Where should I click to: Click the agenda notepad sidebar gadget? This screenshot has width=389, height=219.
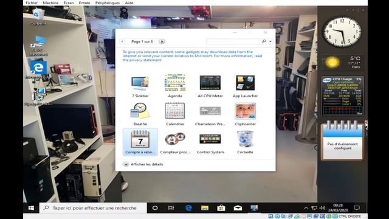click(342, 141)
